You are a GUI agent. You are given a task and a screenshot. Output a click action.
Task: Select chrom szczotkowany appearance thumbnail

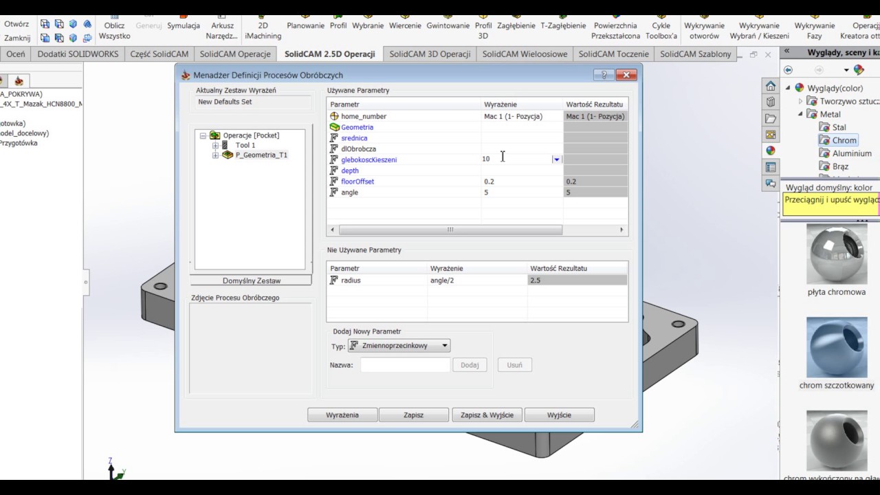(837, 347)
